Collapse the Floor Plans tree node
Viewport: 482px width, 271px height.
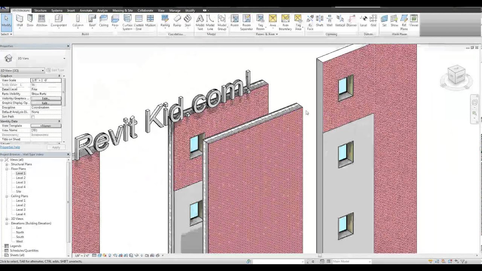[x=7, y=169]
